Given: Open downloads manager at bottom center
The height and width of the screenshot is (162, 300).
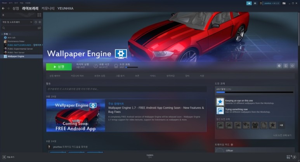Looking at the screenshot, I should click(x=150, y=156).
